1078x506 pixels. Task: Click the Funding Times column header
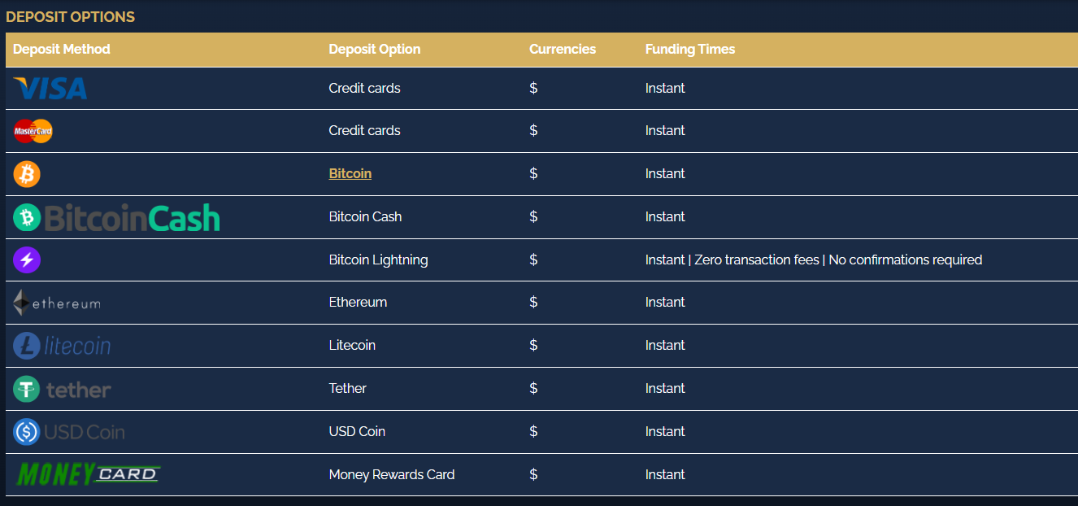689,49
